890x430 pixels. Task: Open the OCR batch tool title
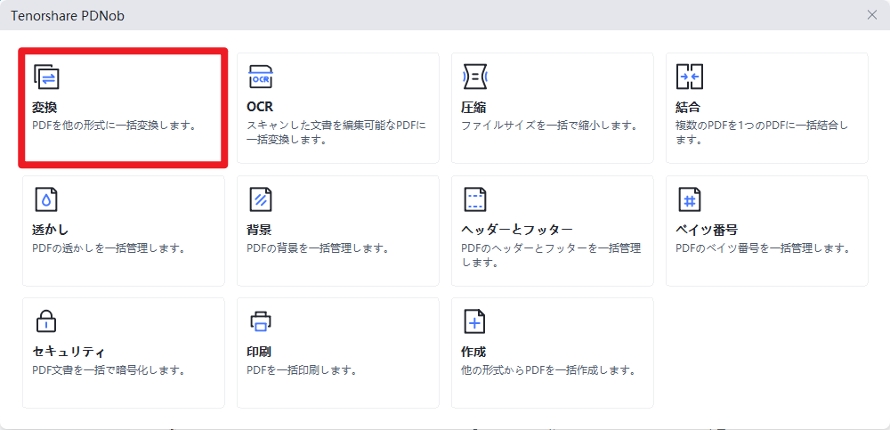pos(260,108)
